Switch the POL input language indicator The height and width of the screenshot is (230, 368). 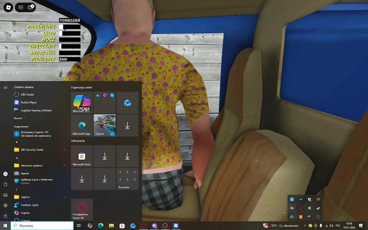[338, 226]
